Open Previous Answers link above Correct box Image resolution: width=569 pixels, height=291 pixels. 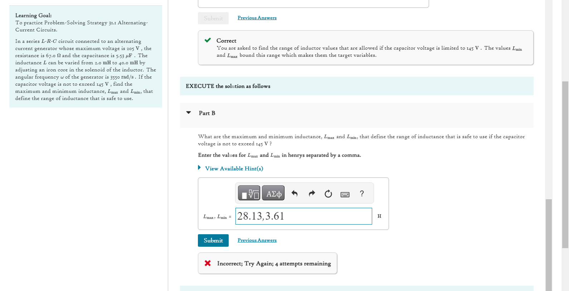(257, 18)
